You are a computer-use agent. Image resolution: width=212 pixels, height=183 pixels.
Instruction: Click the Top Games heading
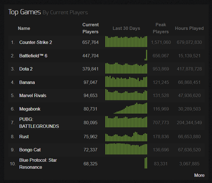coord(24,12)
